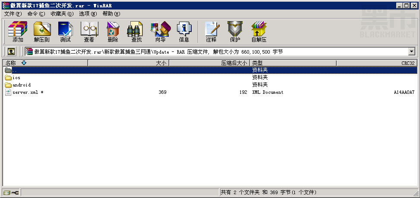
Task: Open the 收藏夹(O) menu
Action: (62, 14)
